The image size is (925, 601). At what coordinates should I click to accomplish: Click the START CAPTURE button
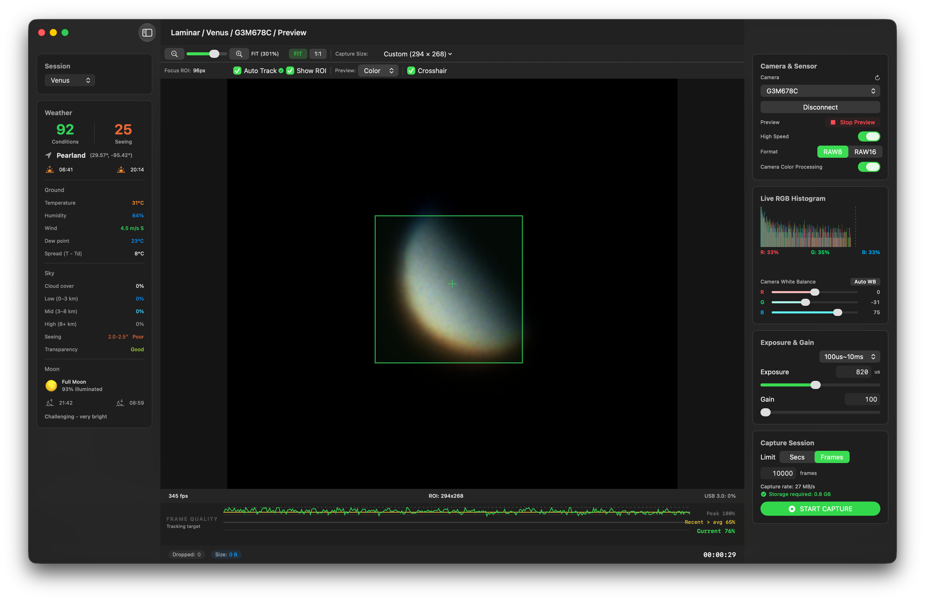[x=820, y=509]
